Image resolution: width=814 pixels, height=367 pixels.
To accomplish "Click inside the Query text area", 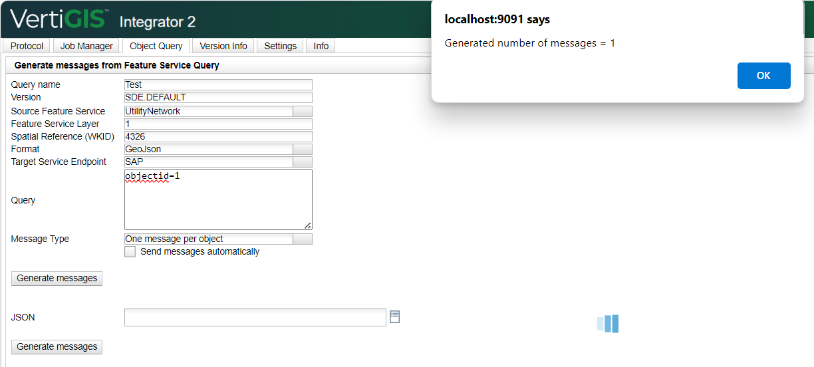I will pyautogui.click(x=218, y=199).
